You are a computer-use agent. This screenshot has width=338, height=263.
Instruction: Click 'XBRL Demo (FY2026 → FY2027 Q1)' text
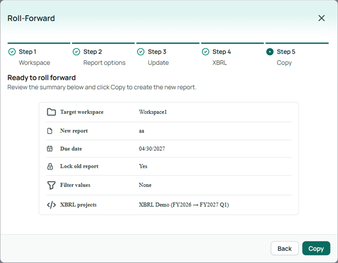[184, 204]
